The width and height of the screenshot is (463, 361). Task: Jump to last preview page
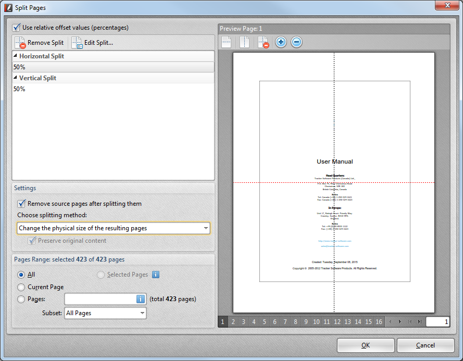coord(420,322)
